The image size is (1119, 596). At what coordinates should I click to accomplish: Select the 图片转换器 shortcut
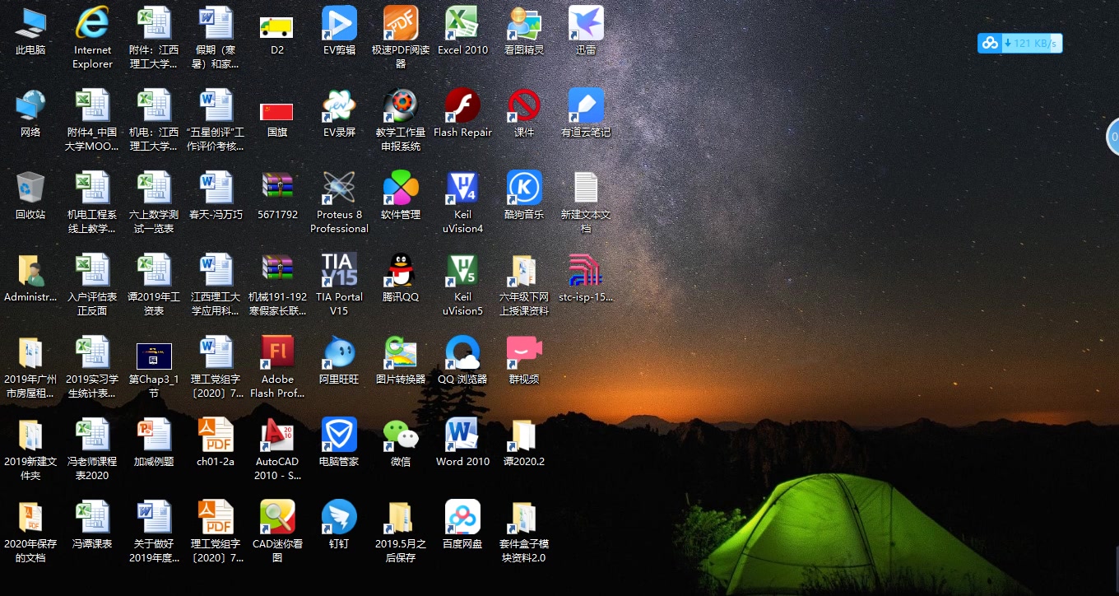click(x=401, y=352)
